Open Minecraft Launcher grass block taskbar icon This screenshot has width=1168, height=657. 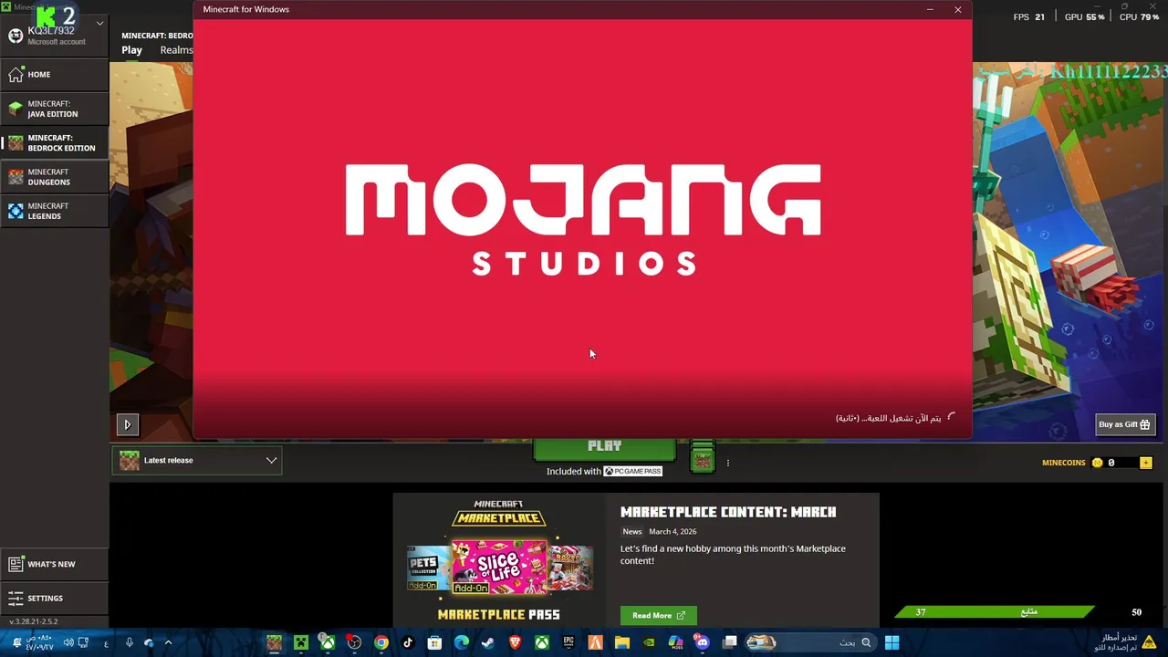pyautogui.click(x=274, y=642)
